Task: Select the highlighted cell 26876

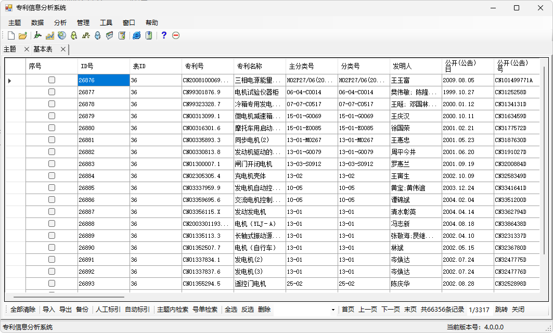Action: pyautogui.click(x=104, y=80)
